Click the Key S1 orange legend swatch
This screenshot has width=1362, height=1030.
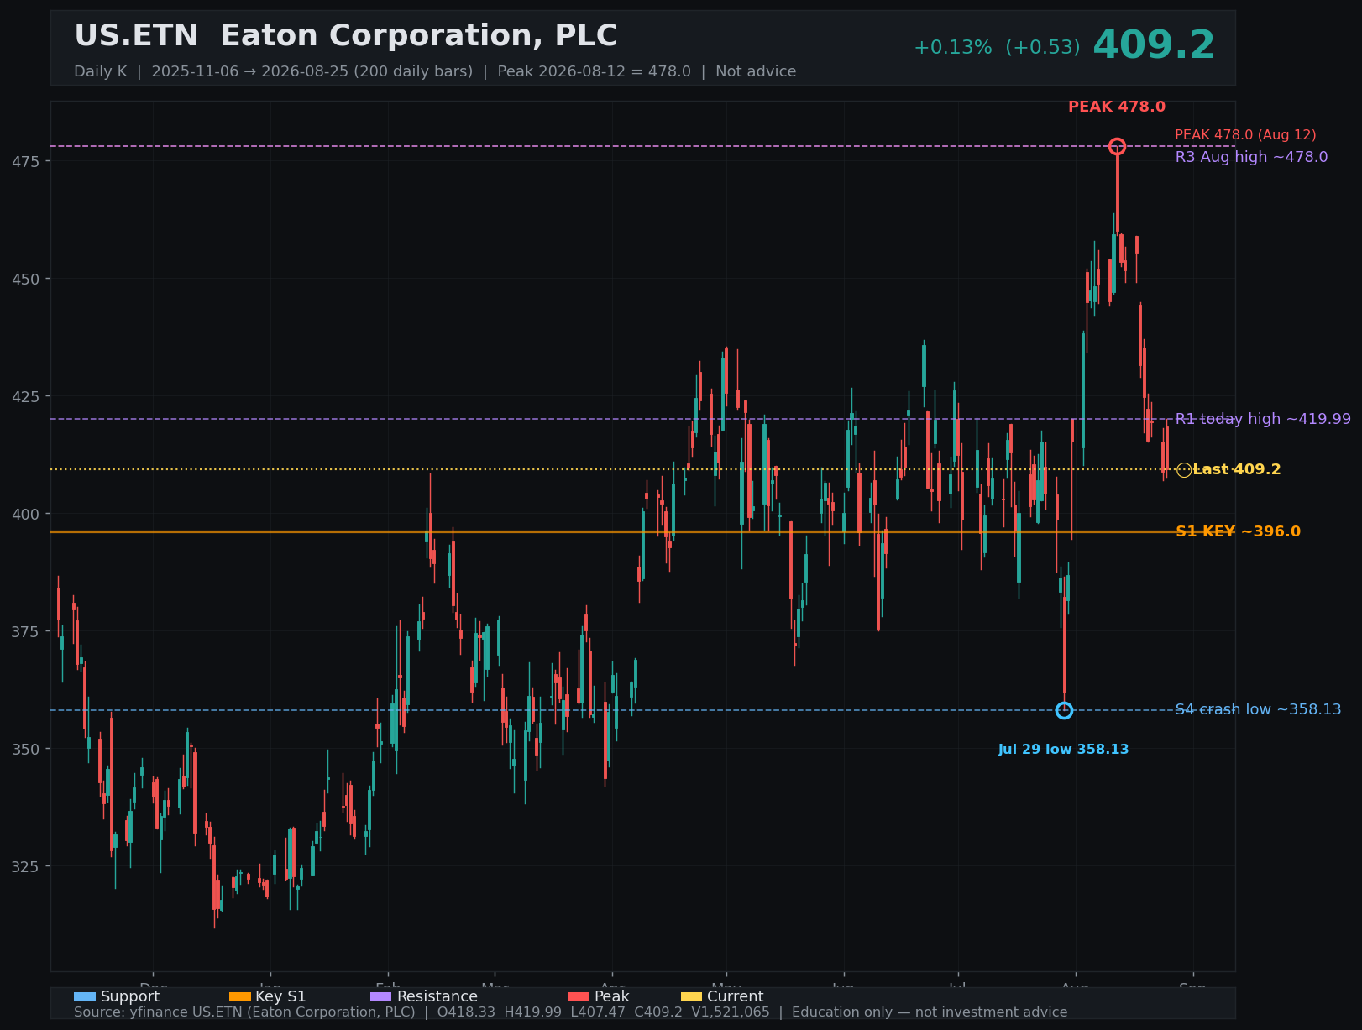240,997
